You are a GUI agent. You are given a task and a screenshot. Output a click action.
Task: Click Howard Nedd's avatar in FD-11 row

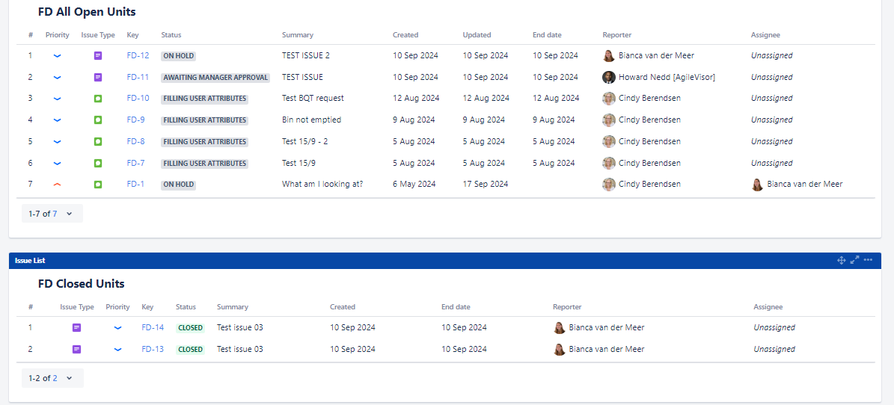[x=609, y=77]
